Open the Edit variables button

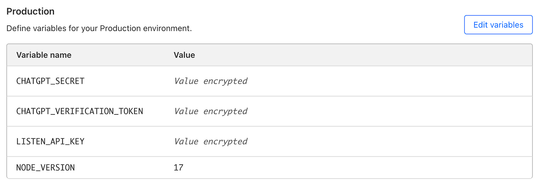tap(498, 25)
